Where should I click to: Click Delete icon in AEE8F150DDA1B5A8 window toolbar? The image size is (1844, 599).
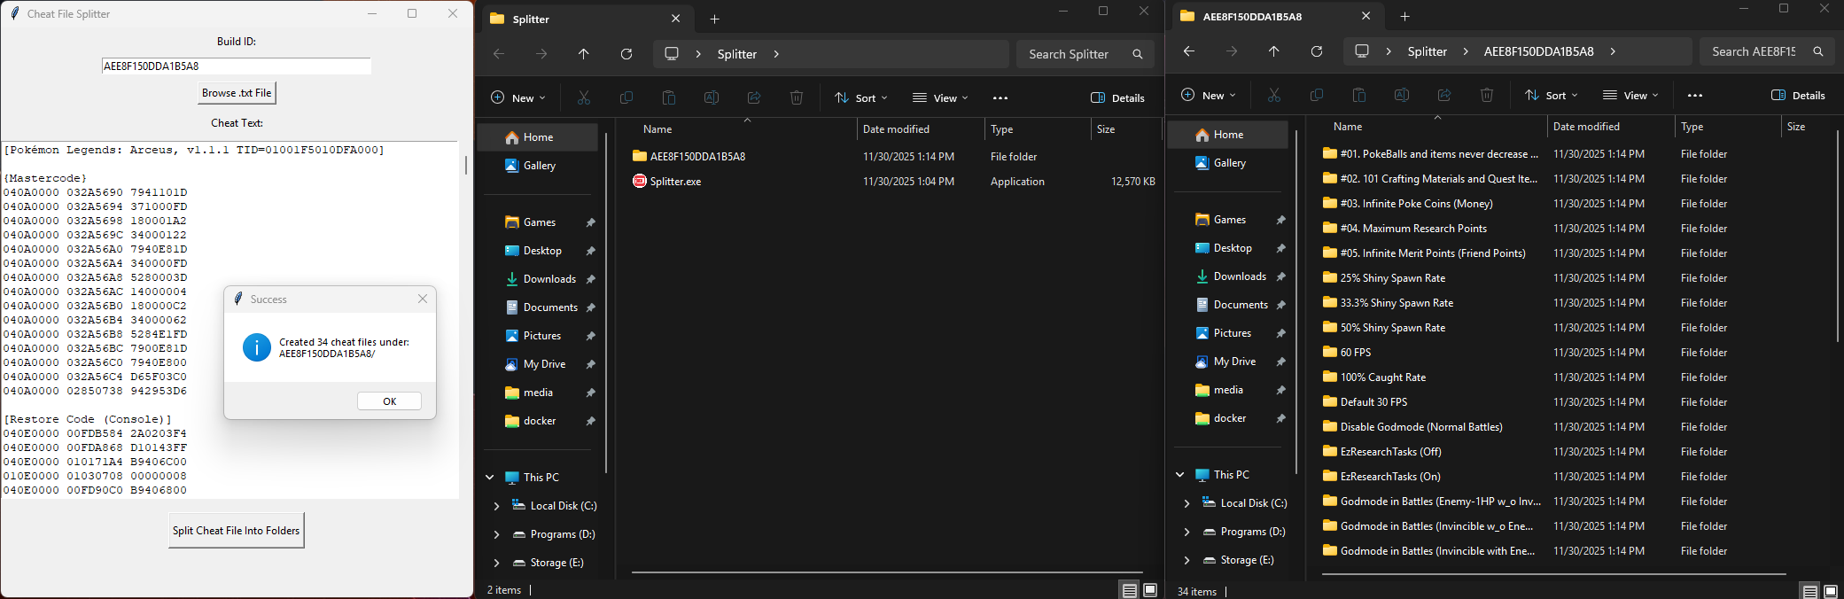tap(1487, 96)
